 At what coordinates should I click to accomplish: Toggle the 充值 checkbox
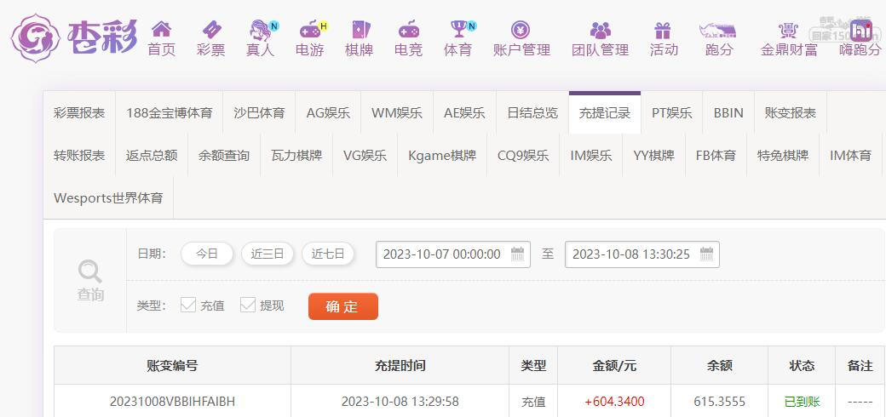point(188,306)
